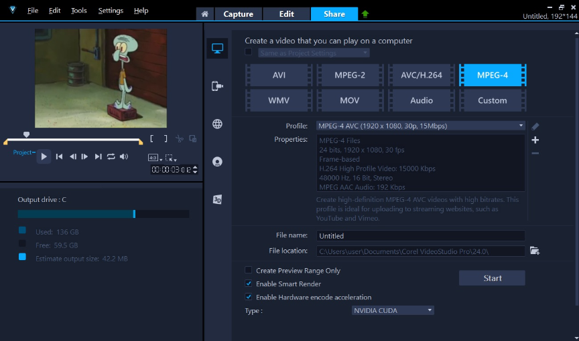Step to previous frame
579x341 pixels.
pos(73,156)
